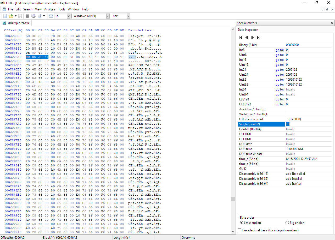Click the Open main memory chip icon
The width and height of the screenshot is (335, 240).
(27, 16)
